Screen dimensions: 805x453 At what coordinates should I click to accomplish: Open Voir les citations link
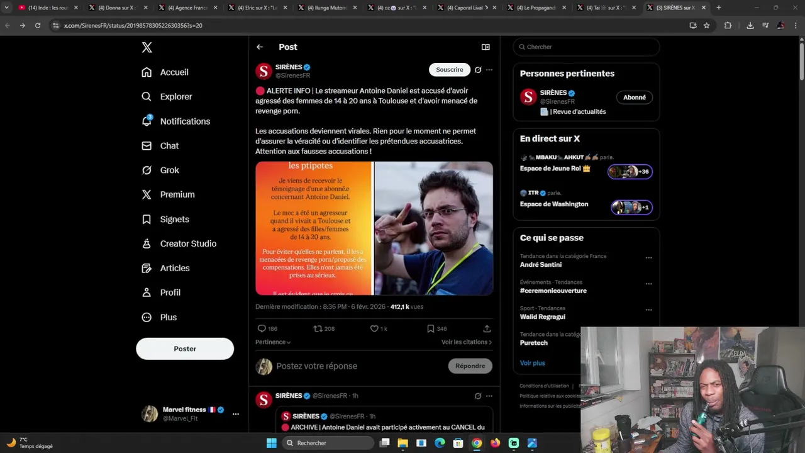(467, 342)
